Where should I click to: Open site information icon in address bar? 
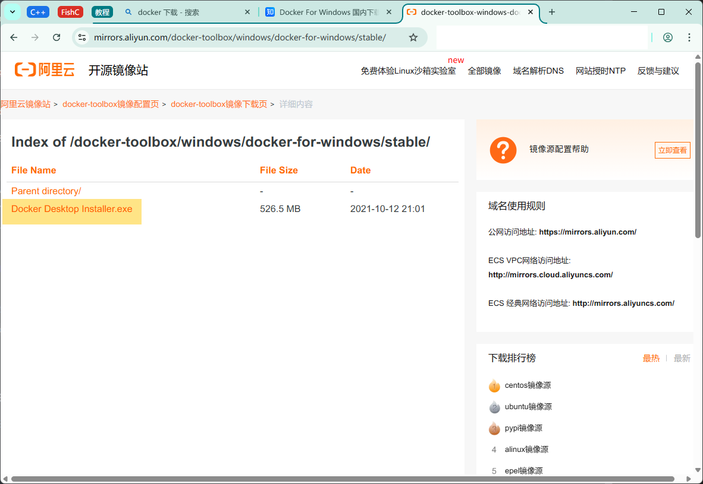pos(82,37)
